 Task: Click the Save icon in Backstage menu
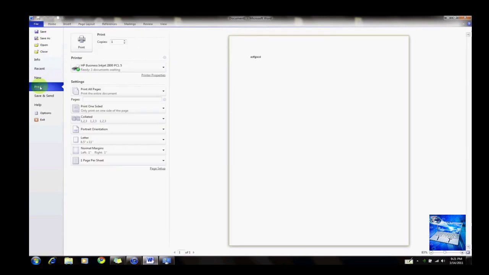[36, 32]
